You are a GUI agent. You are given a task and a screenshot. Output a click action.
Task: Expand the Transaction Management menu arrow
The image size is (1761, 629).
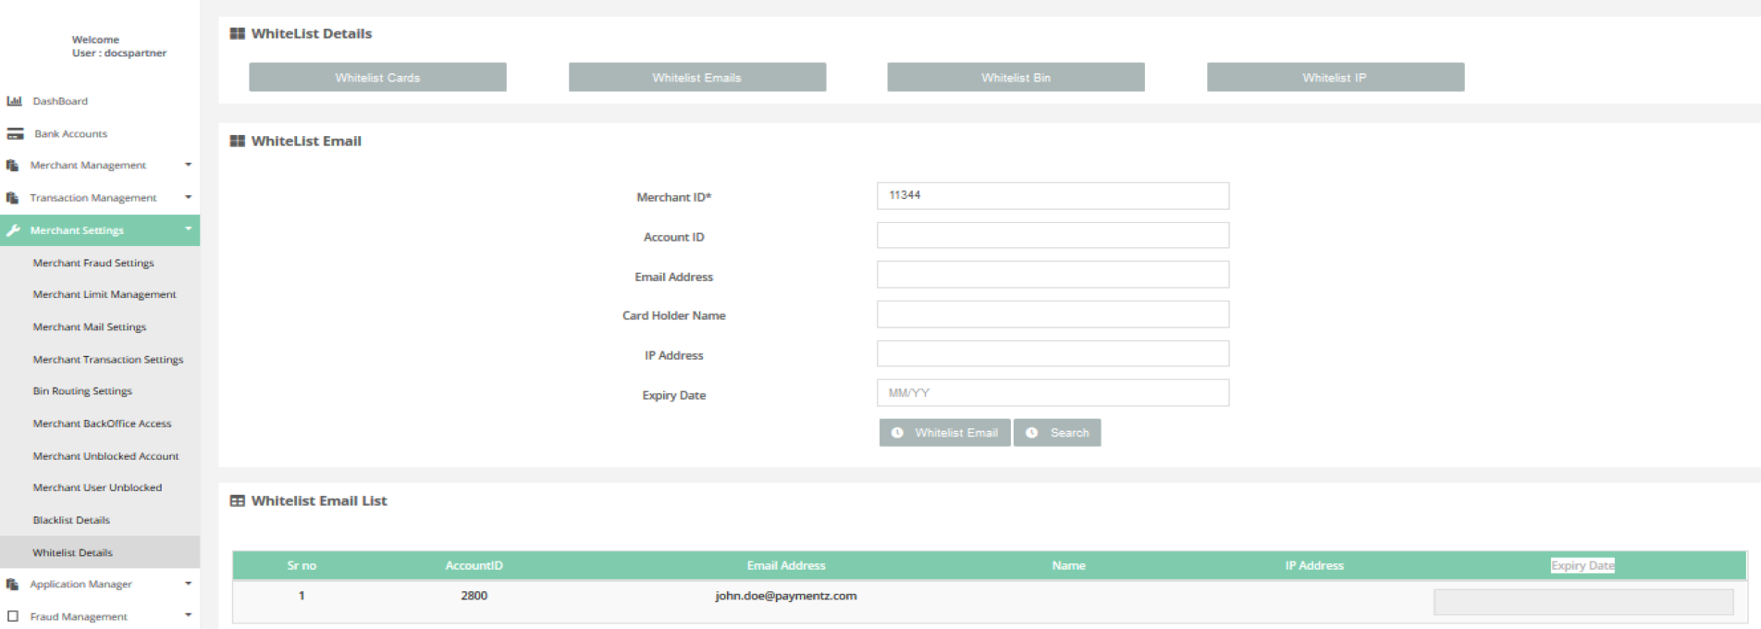click(188, 198)
